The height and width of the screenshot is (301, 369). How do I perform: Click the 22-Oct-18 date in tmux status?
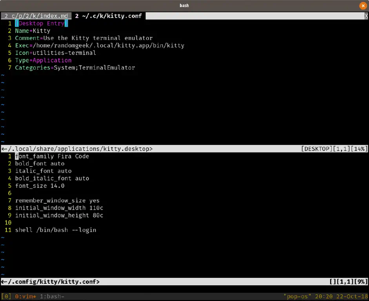point(352,297)
